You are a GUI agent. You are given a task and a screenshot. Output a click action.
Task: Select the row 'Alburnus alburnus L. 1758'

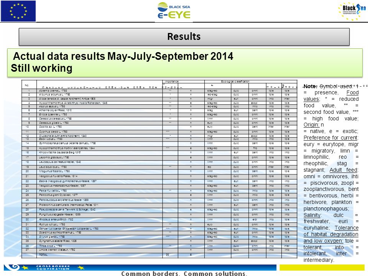(159, 95)
